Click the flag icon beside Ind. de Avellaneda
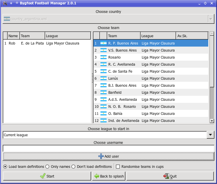The width and height of the screenshot is (217, 184). tap(103, 120)
